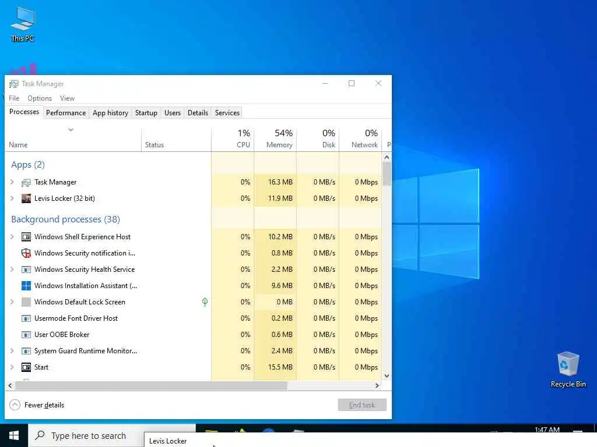The width and height of the screenshot is (597, 447).
Task: Open the Options menu
Action: pyautogui.click(x=40, y=98)
